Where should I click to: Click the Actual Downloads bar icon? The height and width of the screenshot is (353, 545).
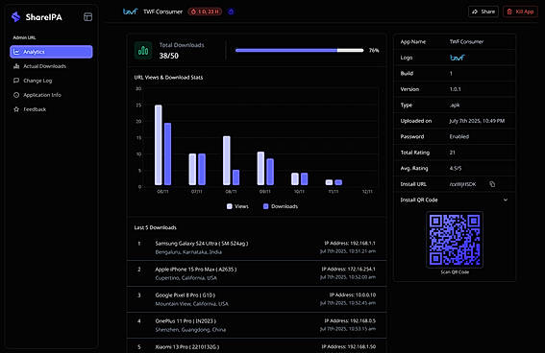pyautogui.click(x=16, y=66)
